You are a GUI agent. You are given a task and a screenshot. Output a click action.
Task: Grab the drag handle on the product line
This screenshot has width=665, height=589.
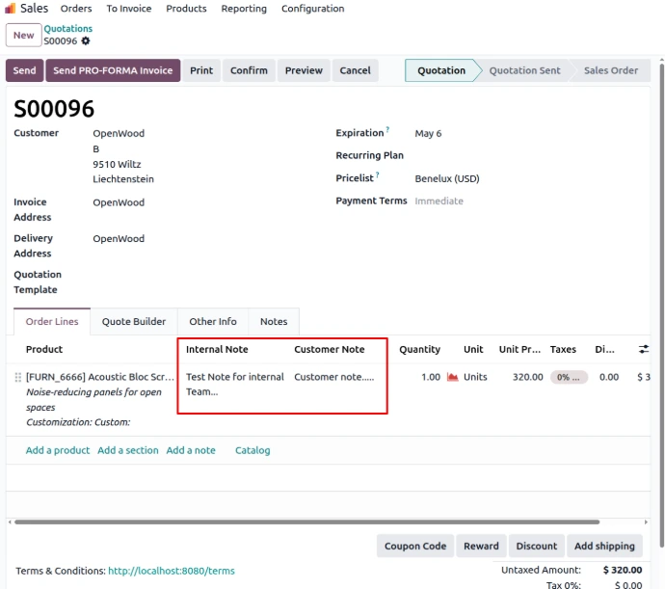click(x=18, y=377)
